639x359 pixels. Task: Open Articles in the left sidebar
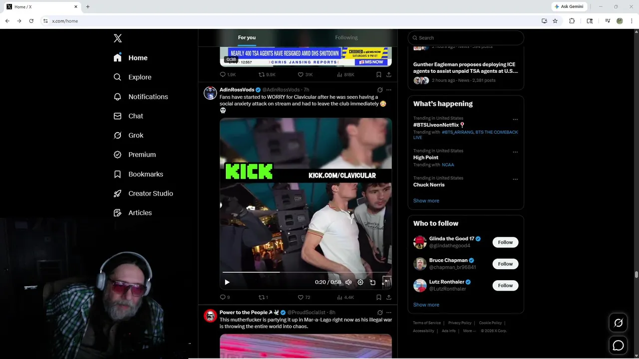click(133, 213)
